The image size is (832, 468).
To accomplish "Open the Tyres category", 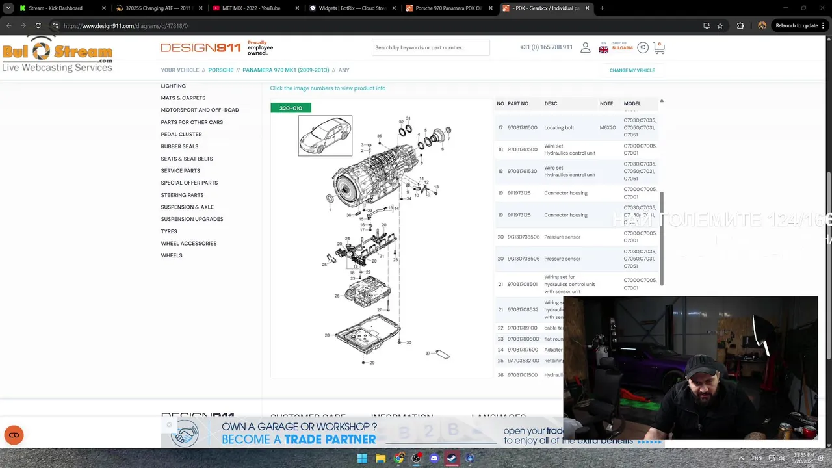I will (169, 231).
